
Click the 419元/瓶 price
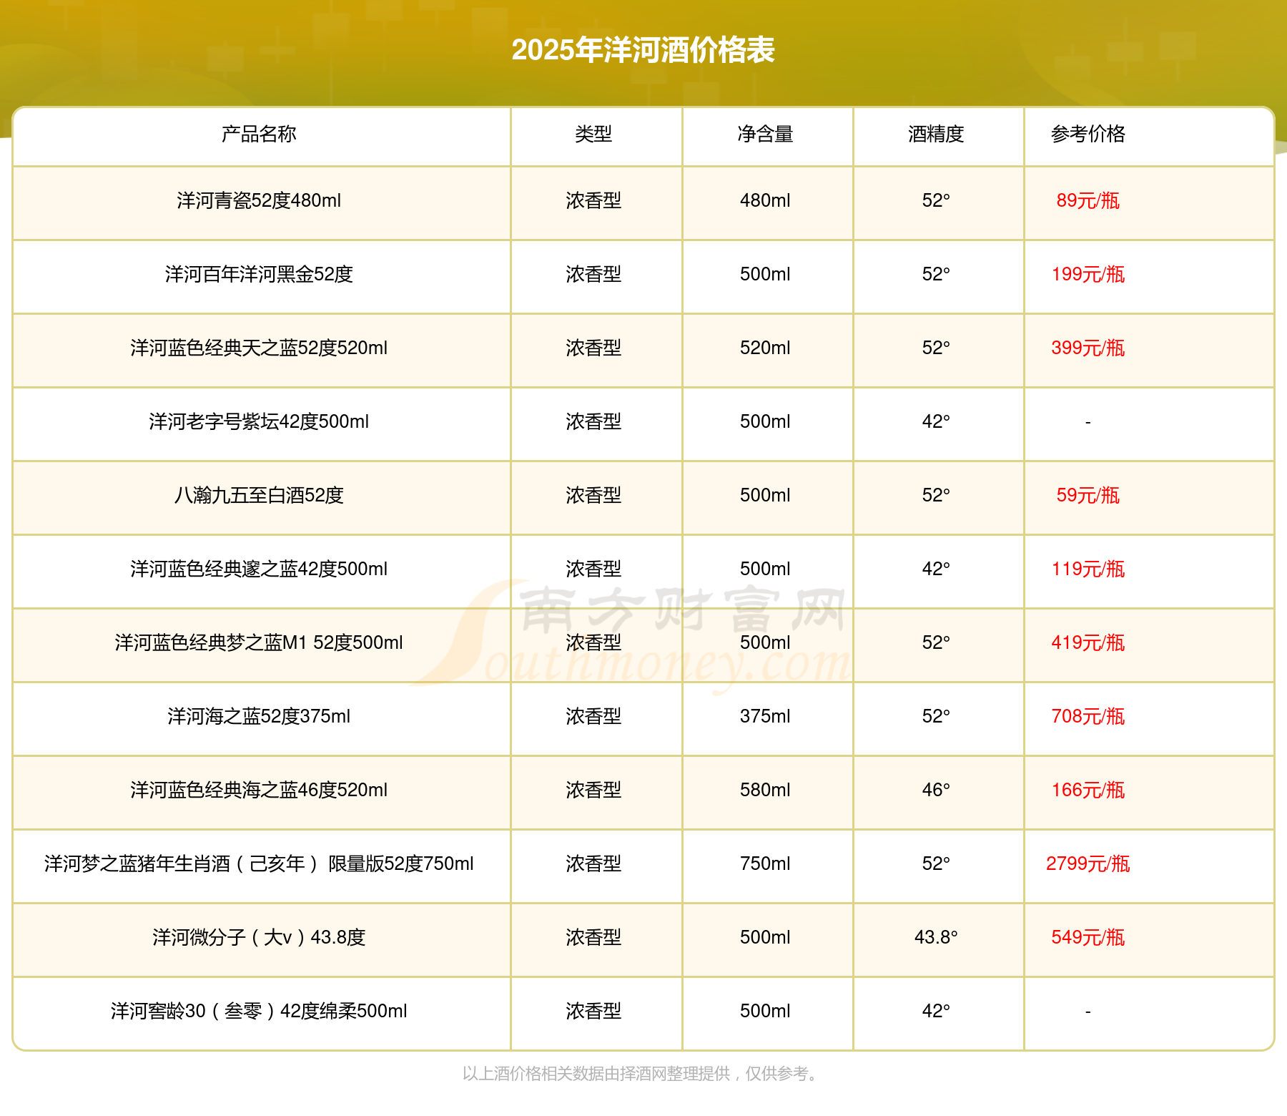click(x=1088, y=642)
